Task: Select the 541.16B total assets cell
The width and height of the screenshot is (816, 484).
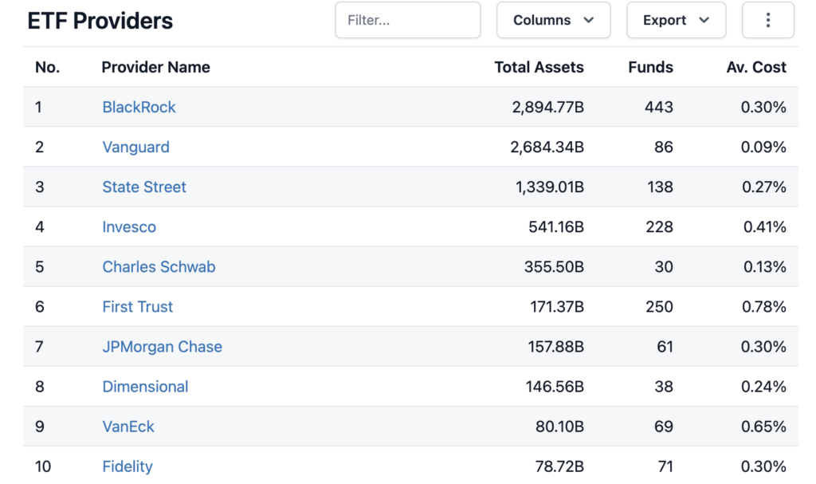Action: click(555, 226)
